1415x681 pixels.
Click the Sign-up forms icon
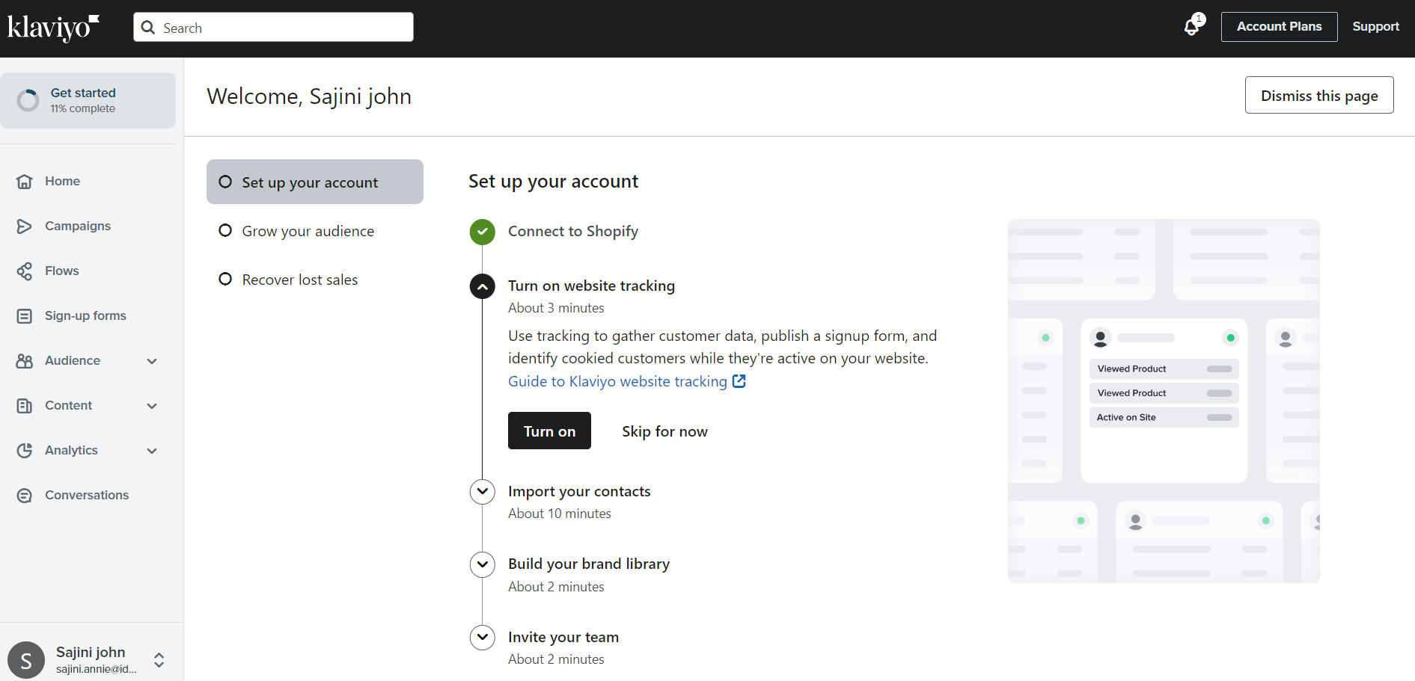tap(25, 316)
